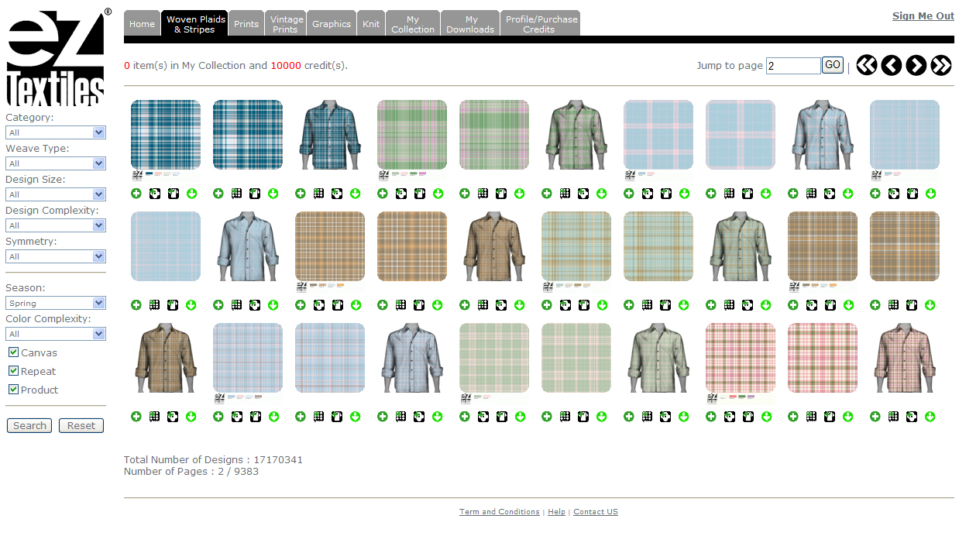959x536 pixels.
Task: Open the Symmetry dropdown
Action: [x=56, y=256]
